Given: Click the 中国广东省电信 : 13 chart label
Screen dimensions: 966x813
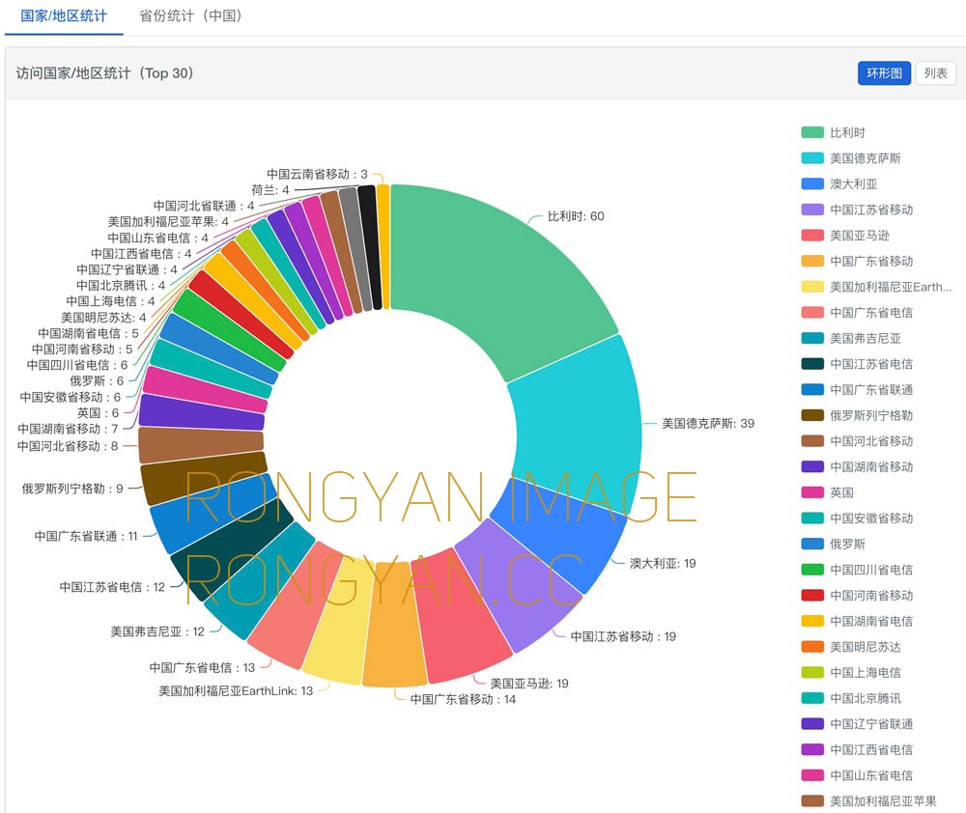Looking at the screenshot, I should (202, 667).
